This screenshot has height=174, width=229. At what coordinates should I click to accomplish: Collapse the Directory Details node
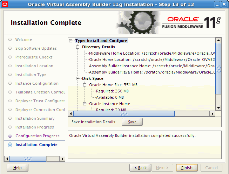(x=78, y=47)
